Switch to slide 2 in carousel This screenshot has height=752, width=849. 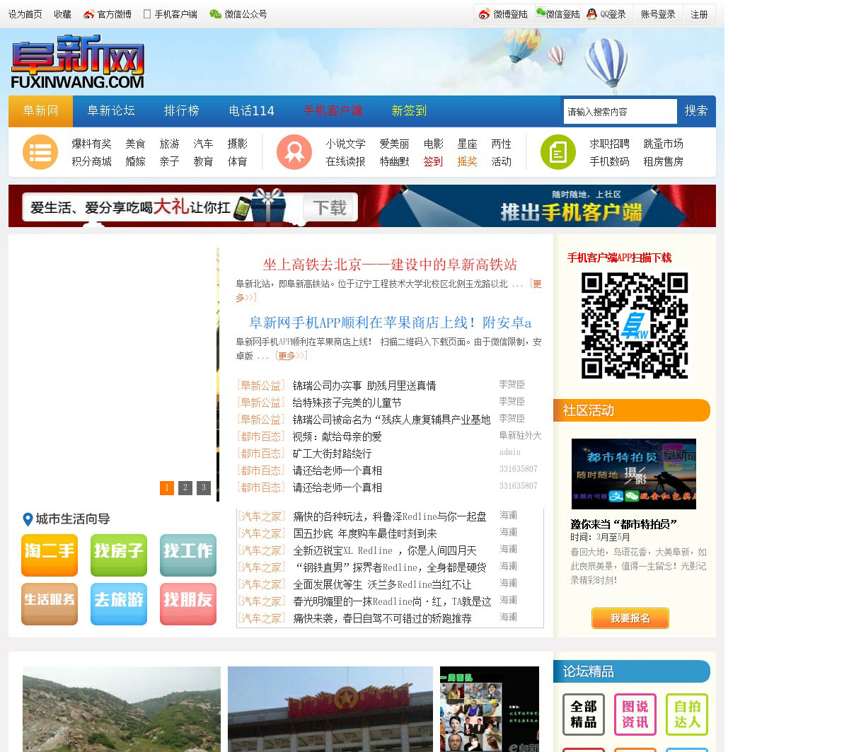[x=185, y=487]
